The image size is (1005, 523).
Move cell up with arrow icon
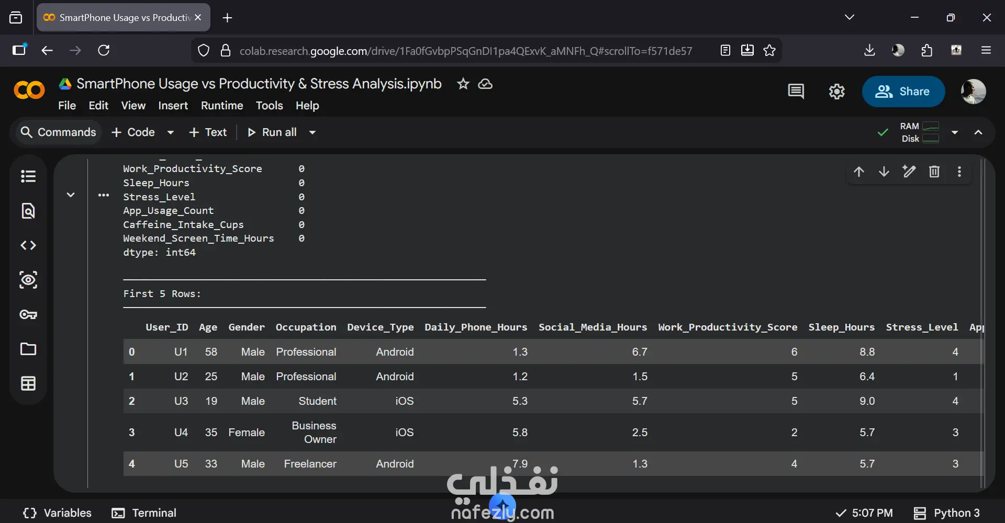point(859,172)
